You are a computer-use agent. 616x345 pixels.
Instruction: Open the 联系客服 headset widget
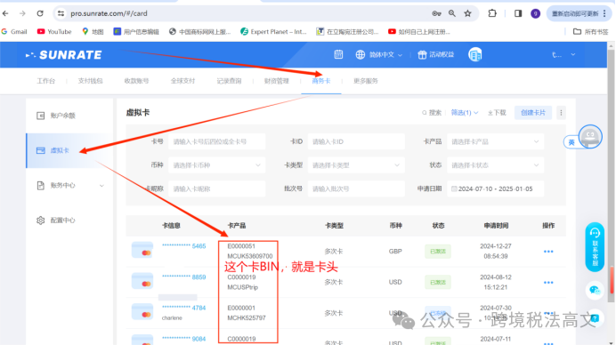[x=595, y=247]
